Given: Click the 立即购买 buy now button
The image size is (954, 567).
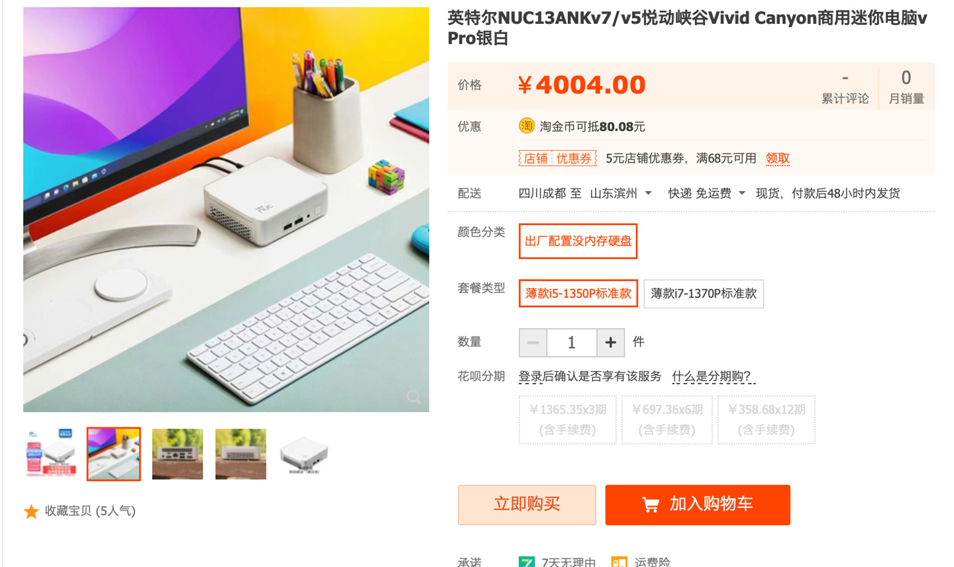Looking at the screenshot, I should coord(527,505).
